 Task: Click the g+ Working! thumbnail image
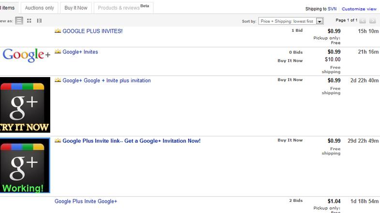[x=25, y=166]
